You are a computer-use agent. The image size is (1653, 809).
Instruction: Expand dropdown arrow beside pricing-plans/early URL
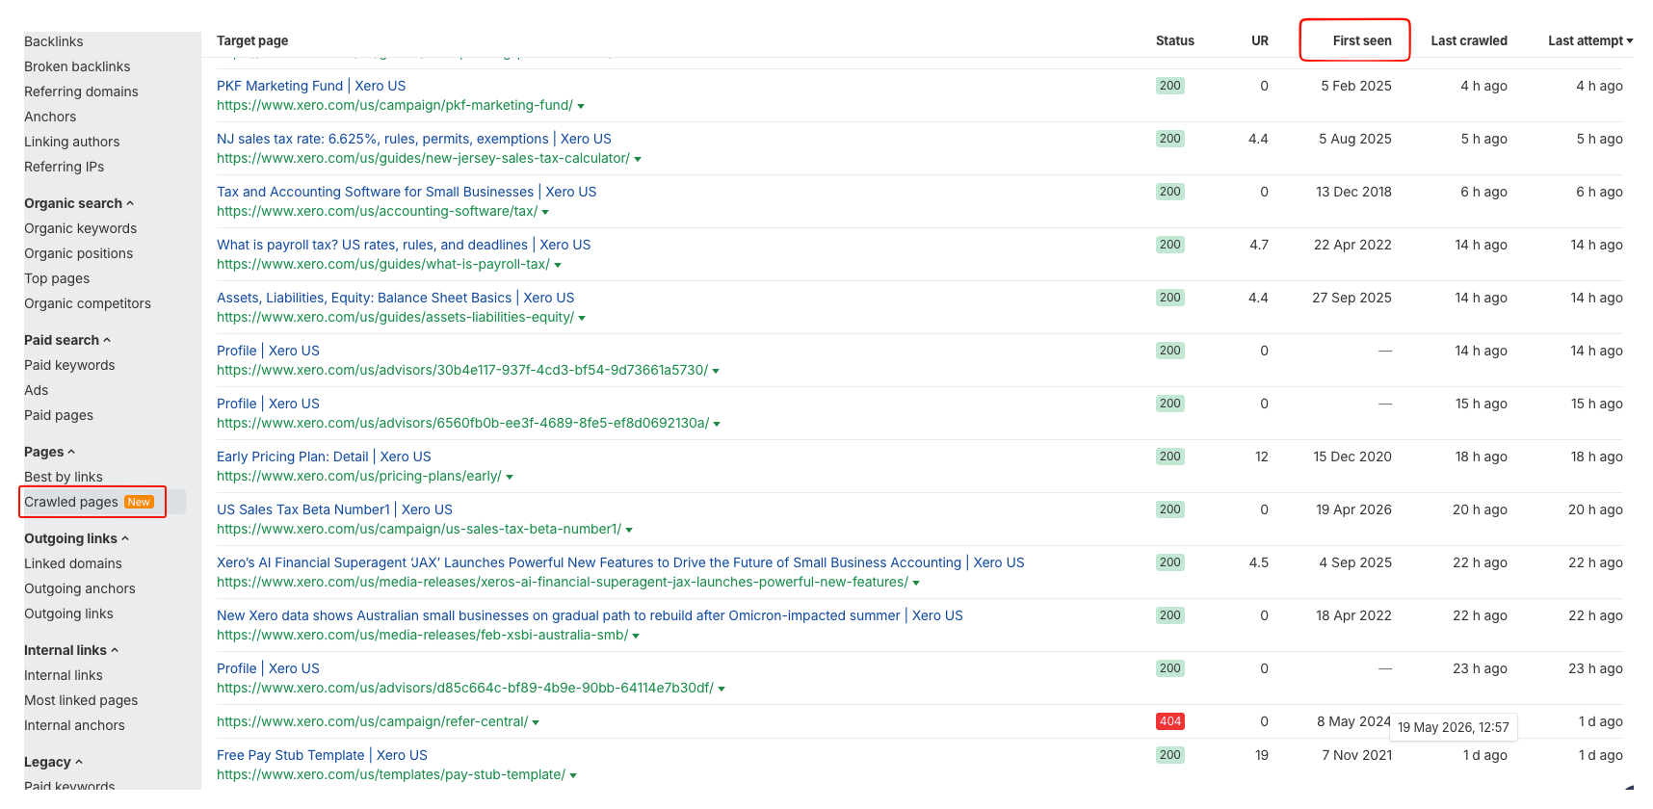click(x=510, y=477)
